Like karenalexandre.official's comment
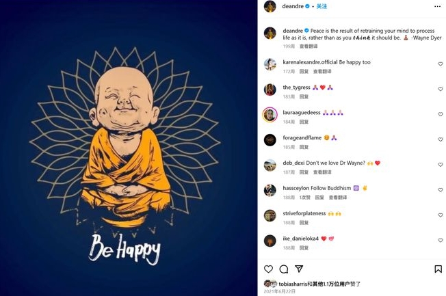This screenshot has height=296, width=446. pos(441,64)
